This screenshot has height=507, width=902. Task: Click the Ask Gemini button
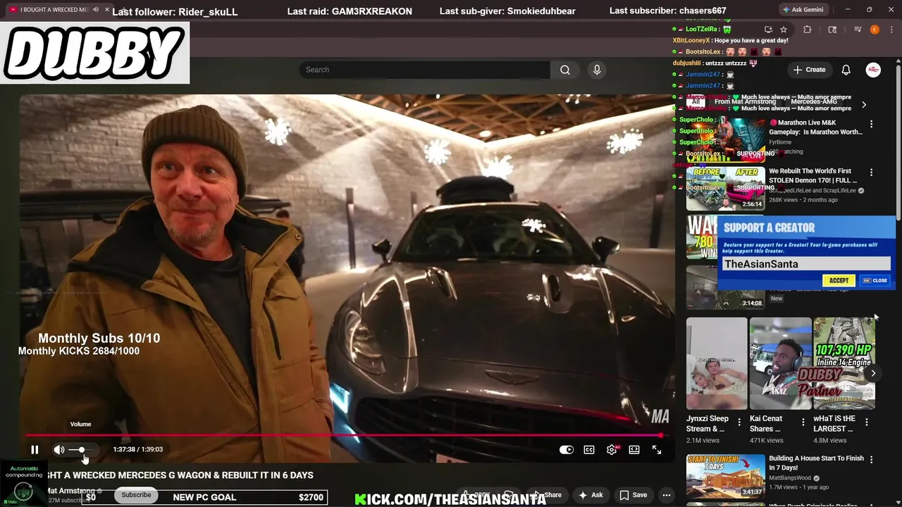[x=804, y=10]
